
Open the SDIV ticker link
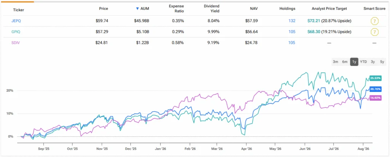point(15,43)
